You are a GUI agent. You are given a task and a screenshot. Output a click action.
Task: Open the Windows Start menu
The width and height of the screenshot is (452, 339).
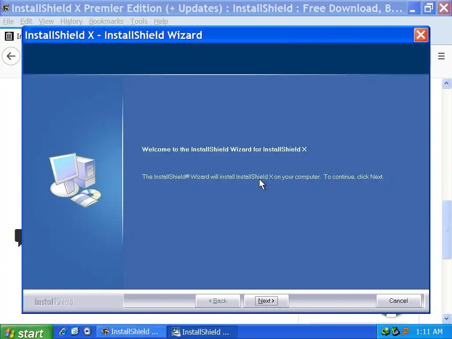click(26, 332)
